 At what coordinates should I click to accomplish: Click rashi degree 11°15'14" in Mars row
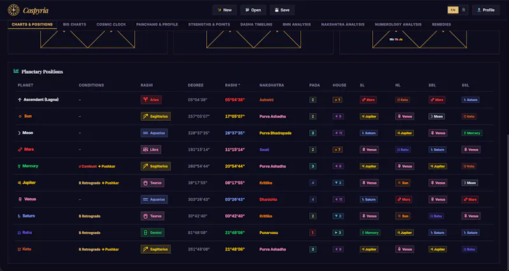click(235, 149)
